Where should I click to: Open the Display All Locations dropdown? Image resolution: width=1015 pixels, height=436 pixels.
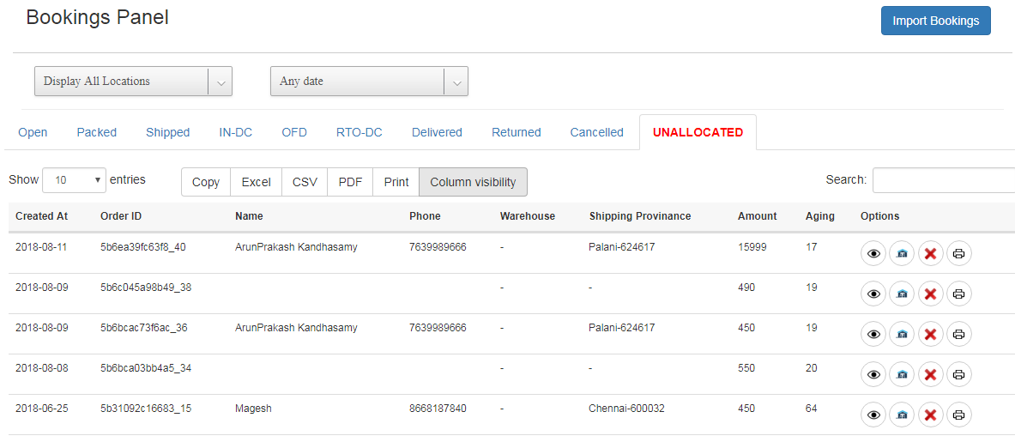[133, 82]
